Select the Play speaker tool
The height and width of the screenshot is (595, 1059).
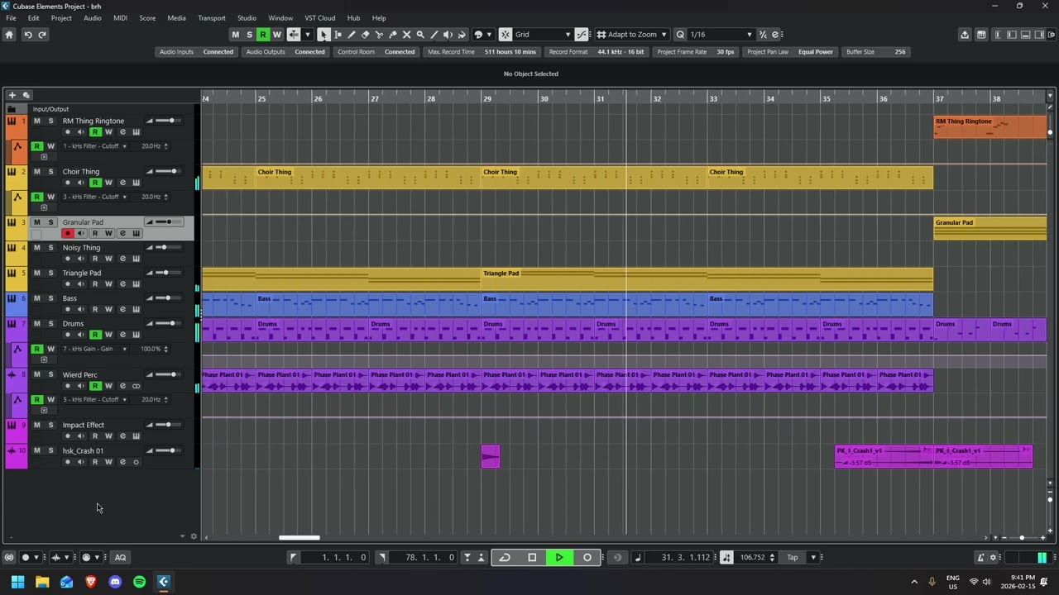pos(448,35)
